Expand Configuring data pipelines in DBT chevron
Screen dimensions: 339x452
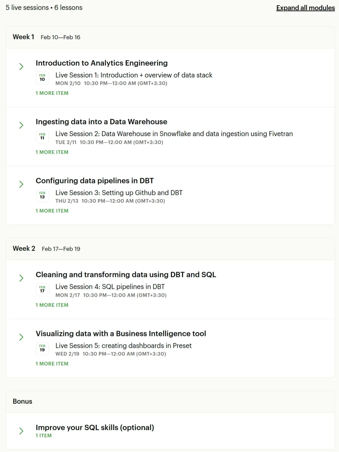[x=21, y=184]
